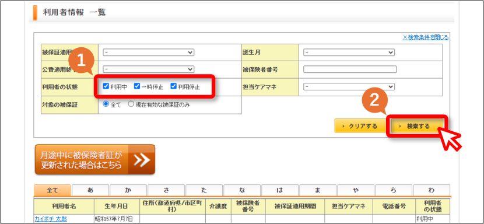Expand the 担当ケアマネ dropdown
This screenshot has height=224, width=484.
click(349, 87)
